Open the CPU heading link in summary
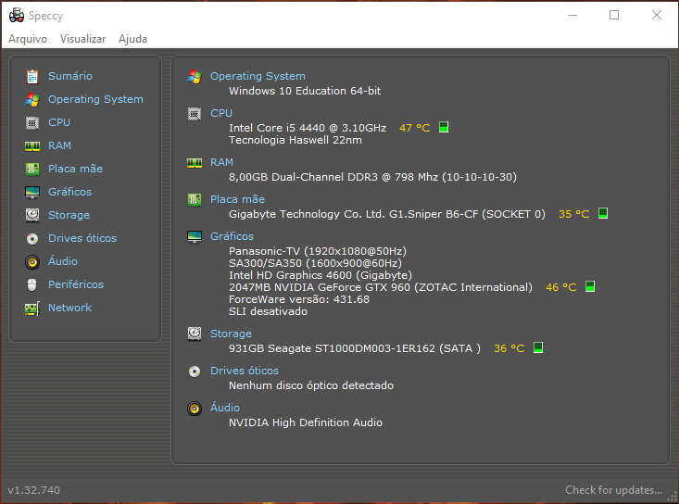This screenshot has height=504, width=679. (x=221, y=113)
